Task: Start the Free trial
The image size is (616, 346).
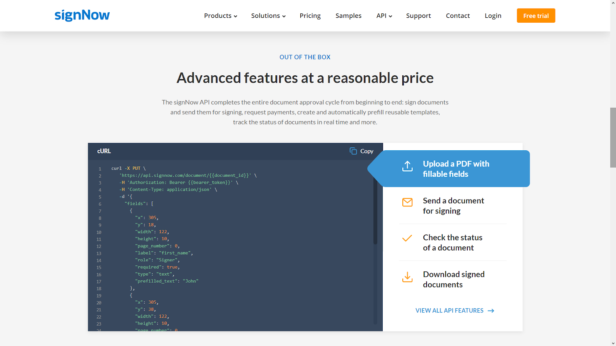Action: pos(536,16)
